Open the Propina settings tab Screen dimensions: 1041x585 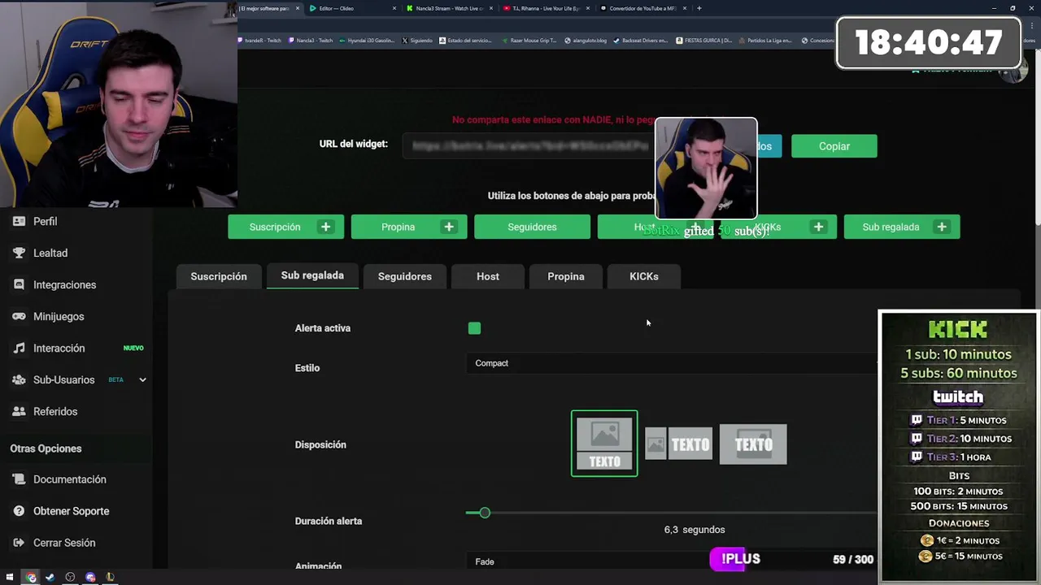pos(566,276)
